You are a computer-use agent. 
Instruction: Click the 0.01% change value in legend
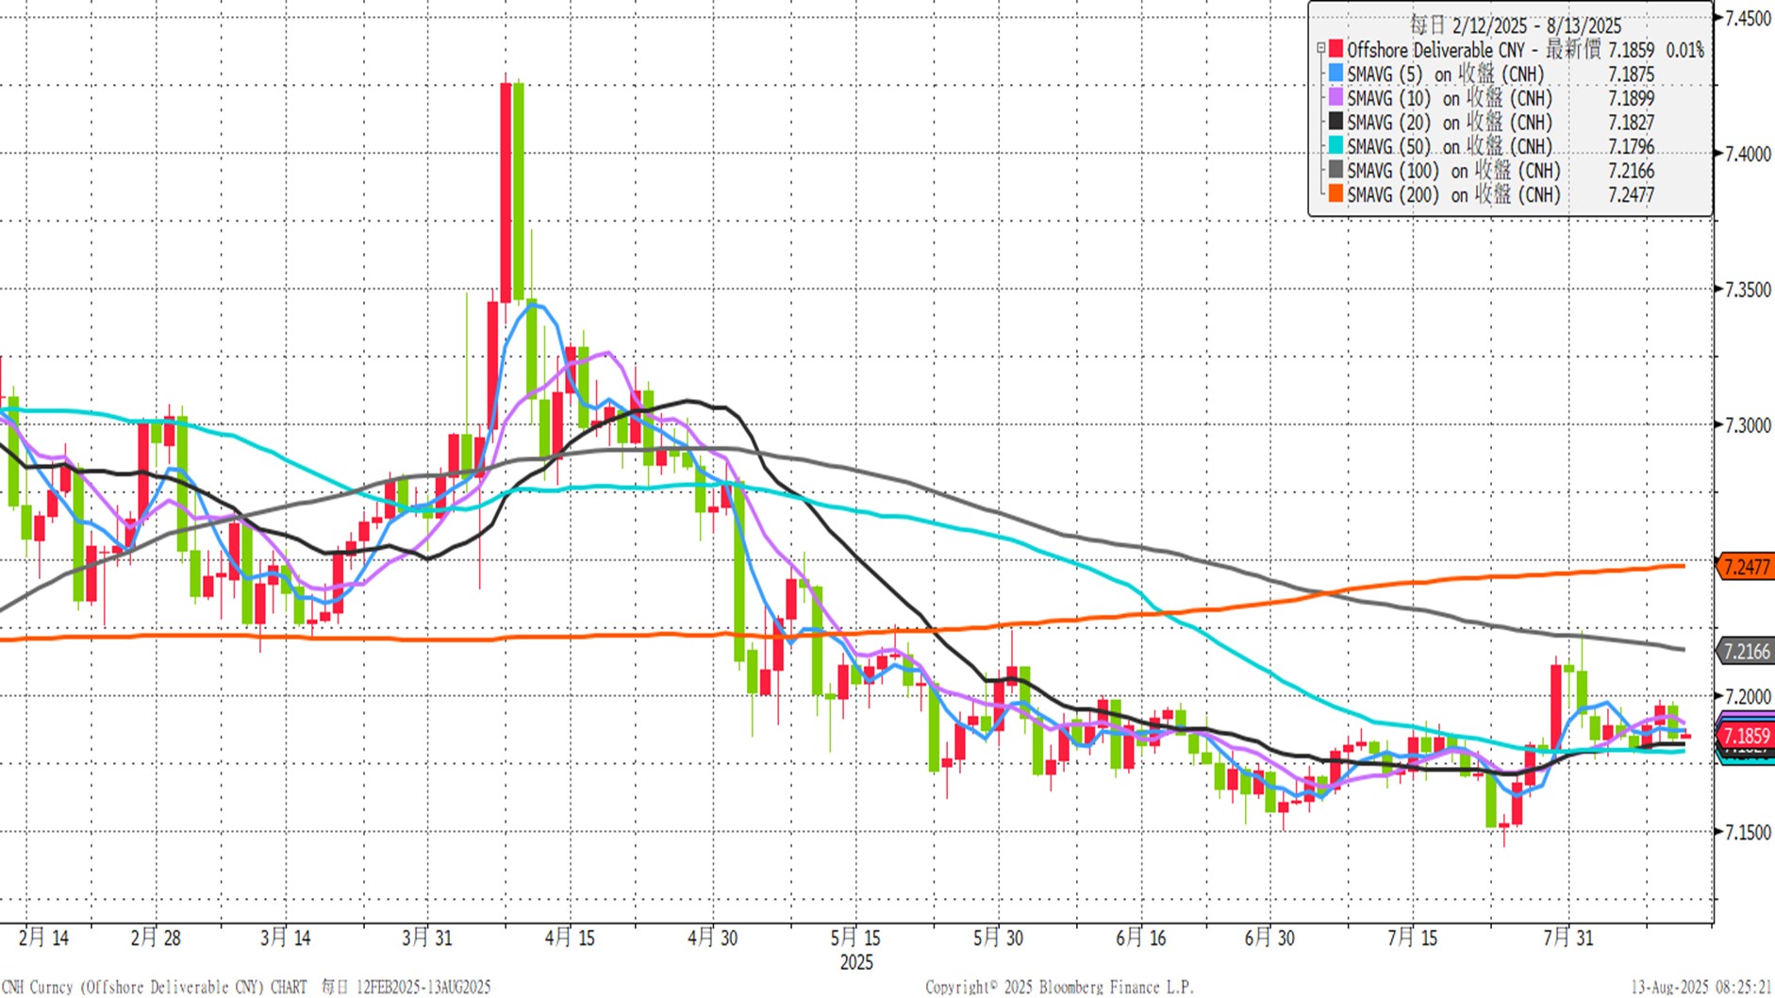[x=1685, y=50]
